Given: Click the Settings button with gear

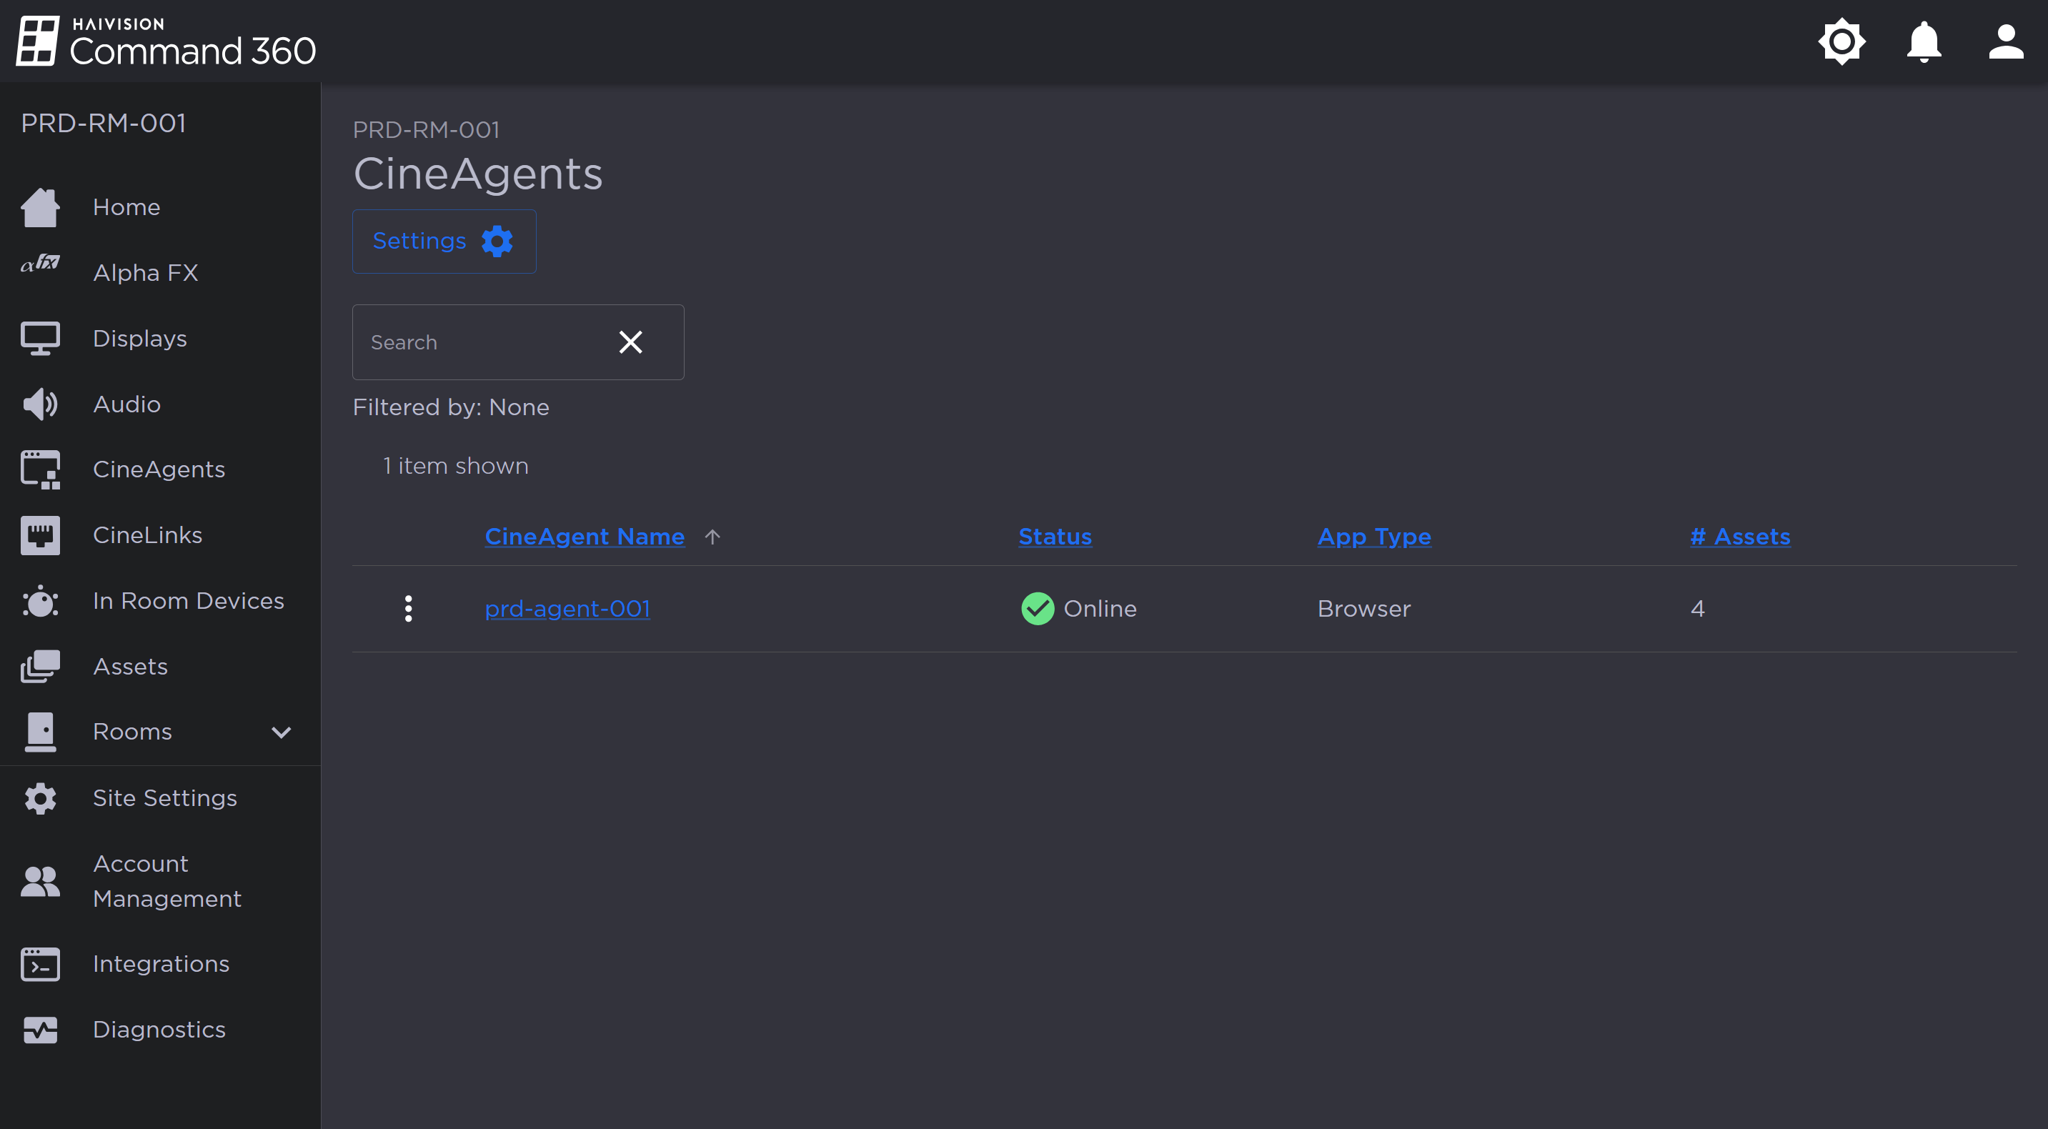Looking at the screenshot, I should pos(444,241).
